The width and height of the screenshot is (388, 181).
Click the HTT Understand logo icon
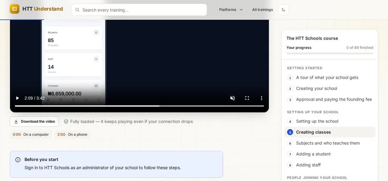[x=15, y=9]
